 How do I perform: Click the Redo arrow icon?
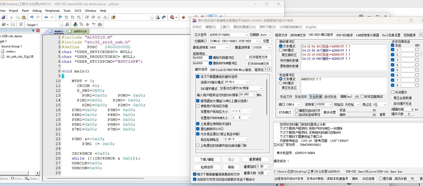(38, 17)
